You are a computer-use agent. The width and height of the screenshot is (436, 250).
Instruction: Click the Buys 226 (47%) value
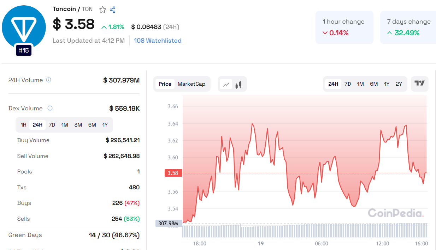point(126,203)
